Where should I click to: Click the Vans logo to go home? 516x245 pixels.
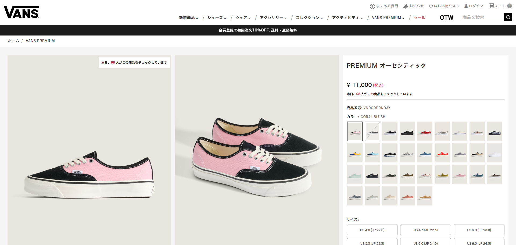[21, 12]
